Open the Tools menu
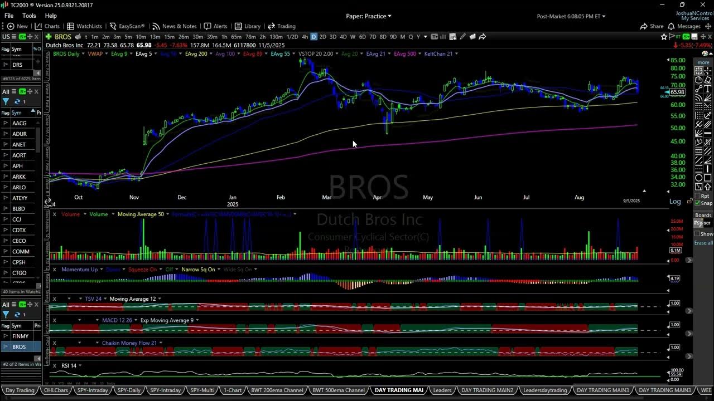714x401 pixels. (x=29, y=16)
